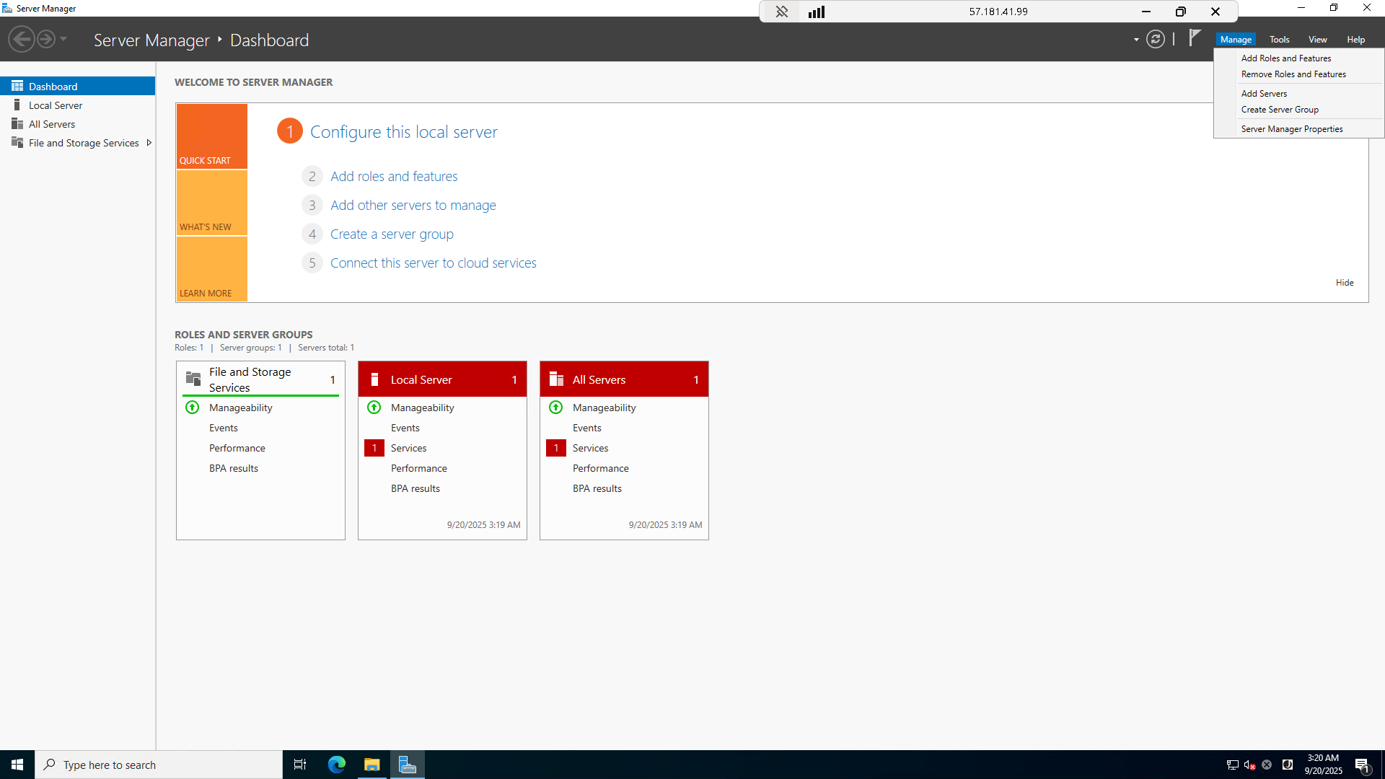
Task: Click the taskbar search box
Action: [159, 765]
